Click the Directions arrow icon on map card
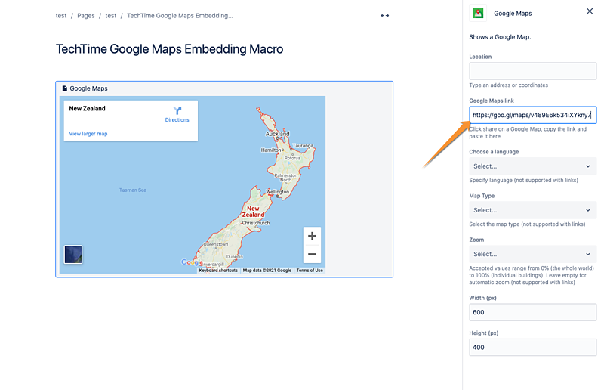 coord(177,110)
